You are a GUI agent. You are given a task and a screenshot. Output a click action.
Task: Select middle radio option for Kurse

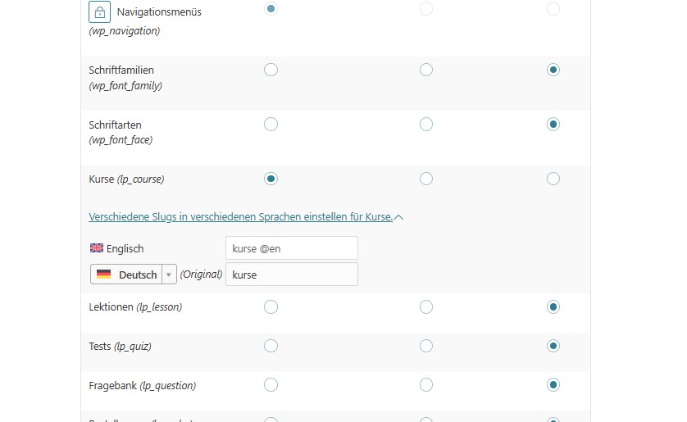coord(426,179)
